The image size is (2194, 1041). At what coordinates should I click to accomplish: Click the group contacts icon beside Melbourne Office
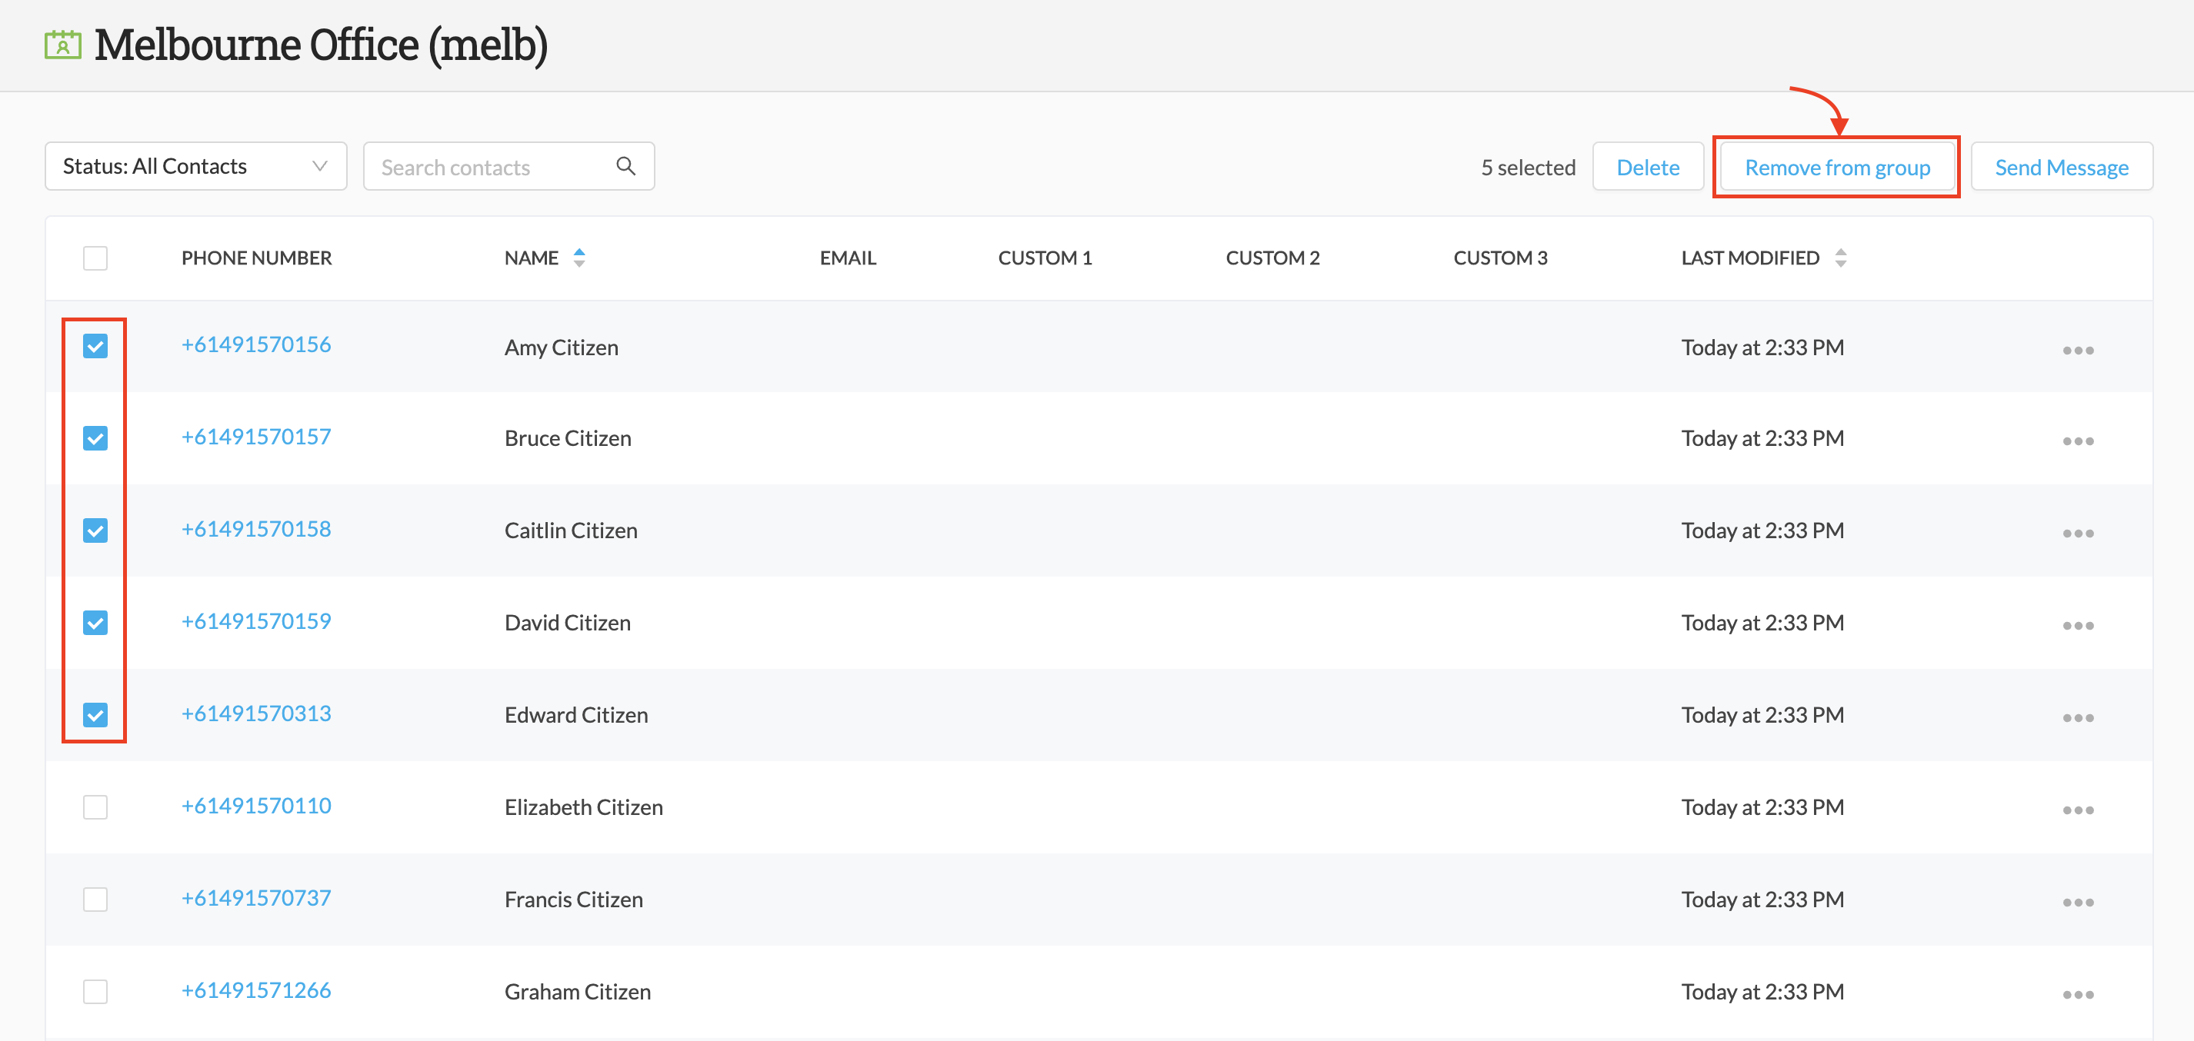pyautogui.click(x=63, y=45)
